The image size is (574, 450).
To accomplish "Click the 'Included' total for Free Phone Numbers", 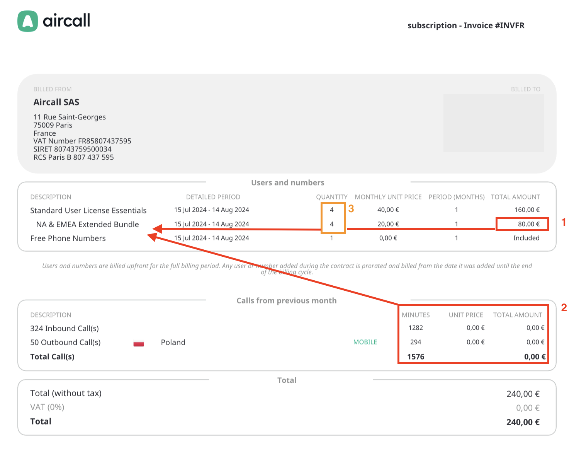I will pos(526,238).
